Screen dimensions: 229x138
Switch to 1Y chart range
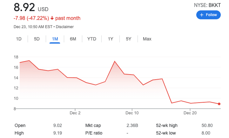pyautogui.click(x=111, y=39)
